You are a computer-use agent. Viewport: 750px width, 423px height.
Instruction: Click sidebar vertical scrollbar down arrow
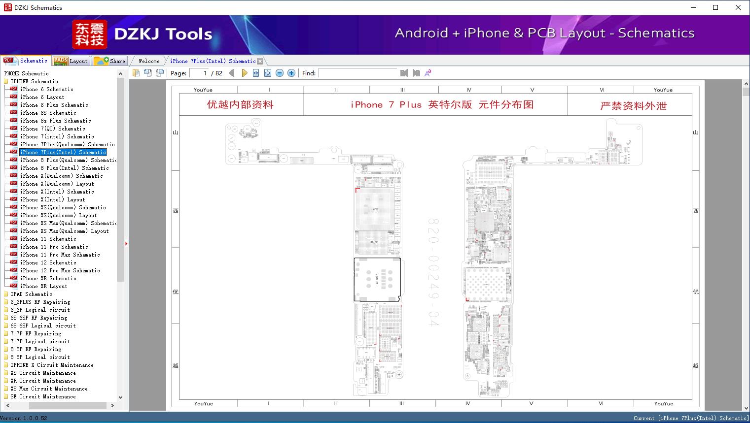(x=120, y=397)
